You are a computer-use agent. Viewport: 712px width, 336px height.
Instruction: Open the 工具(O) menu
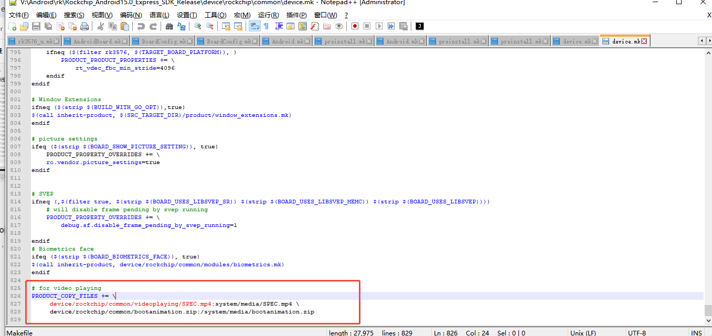[215, 15]
